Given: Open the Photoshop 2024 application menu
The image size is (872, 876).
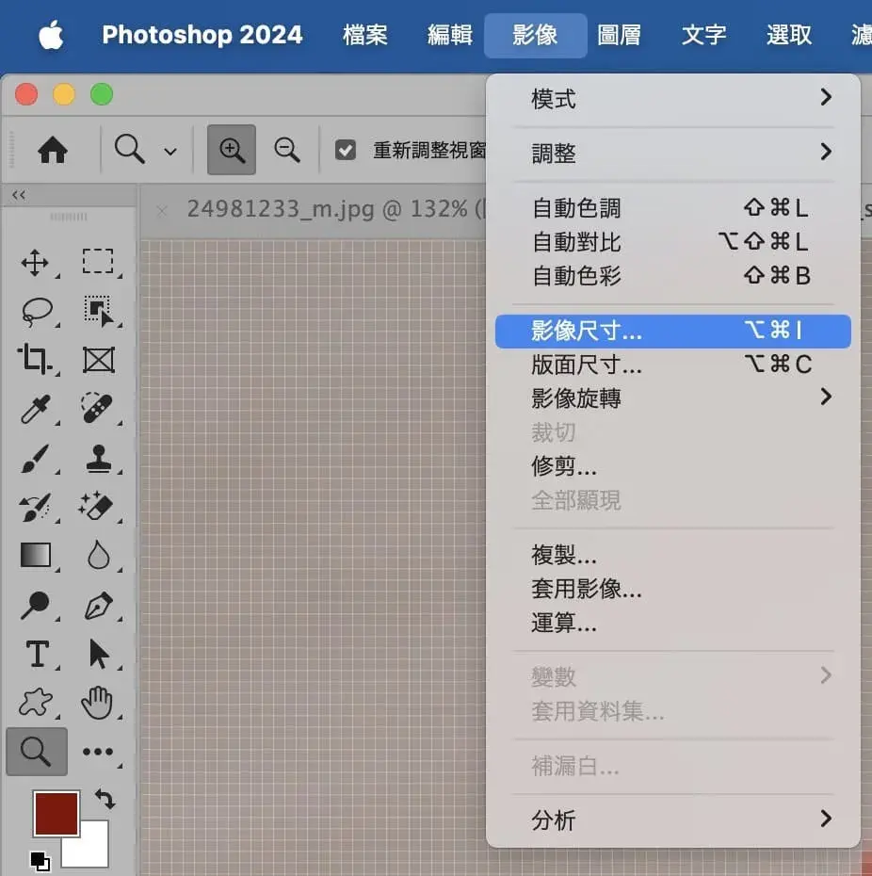Looking at the screenshot, I should pyautogui.click(x=202, y=35).
